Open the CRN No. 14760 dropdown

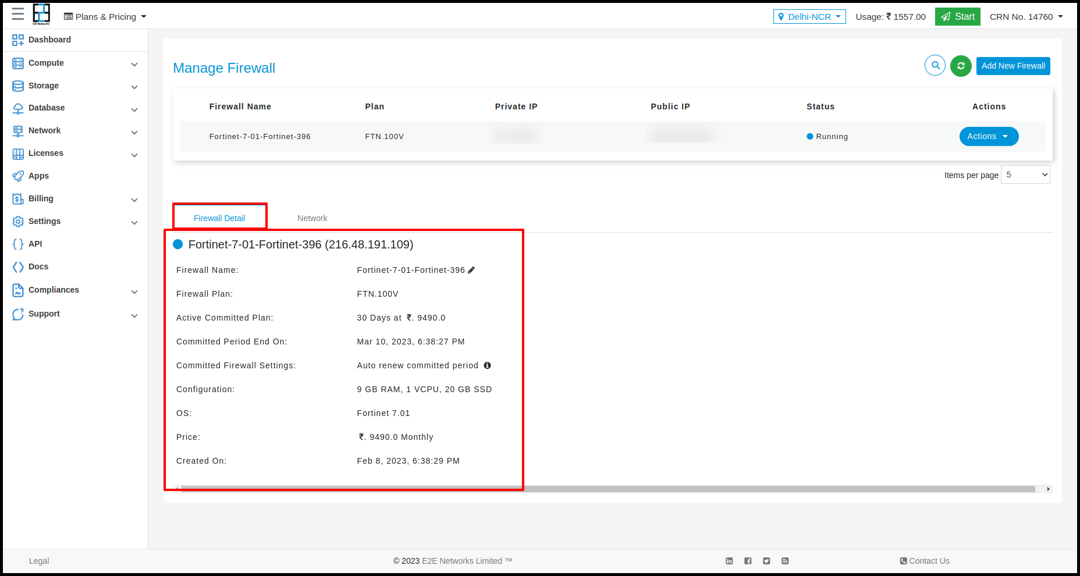coord(1026,17)
